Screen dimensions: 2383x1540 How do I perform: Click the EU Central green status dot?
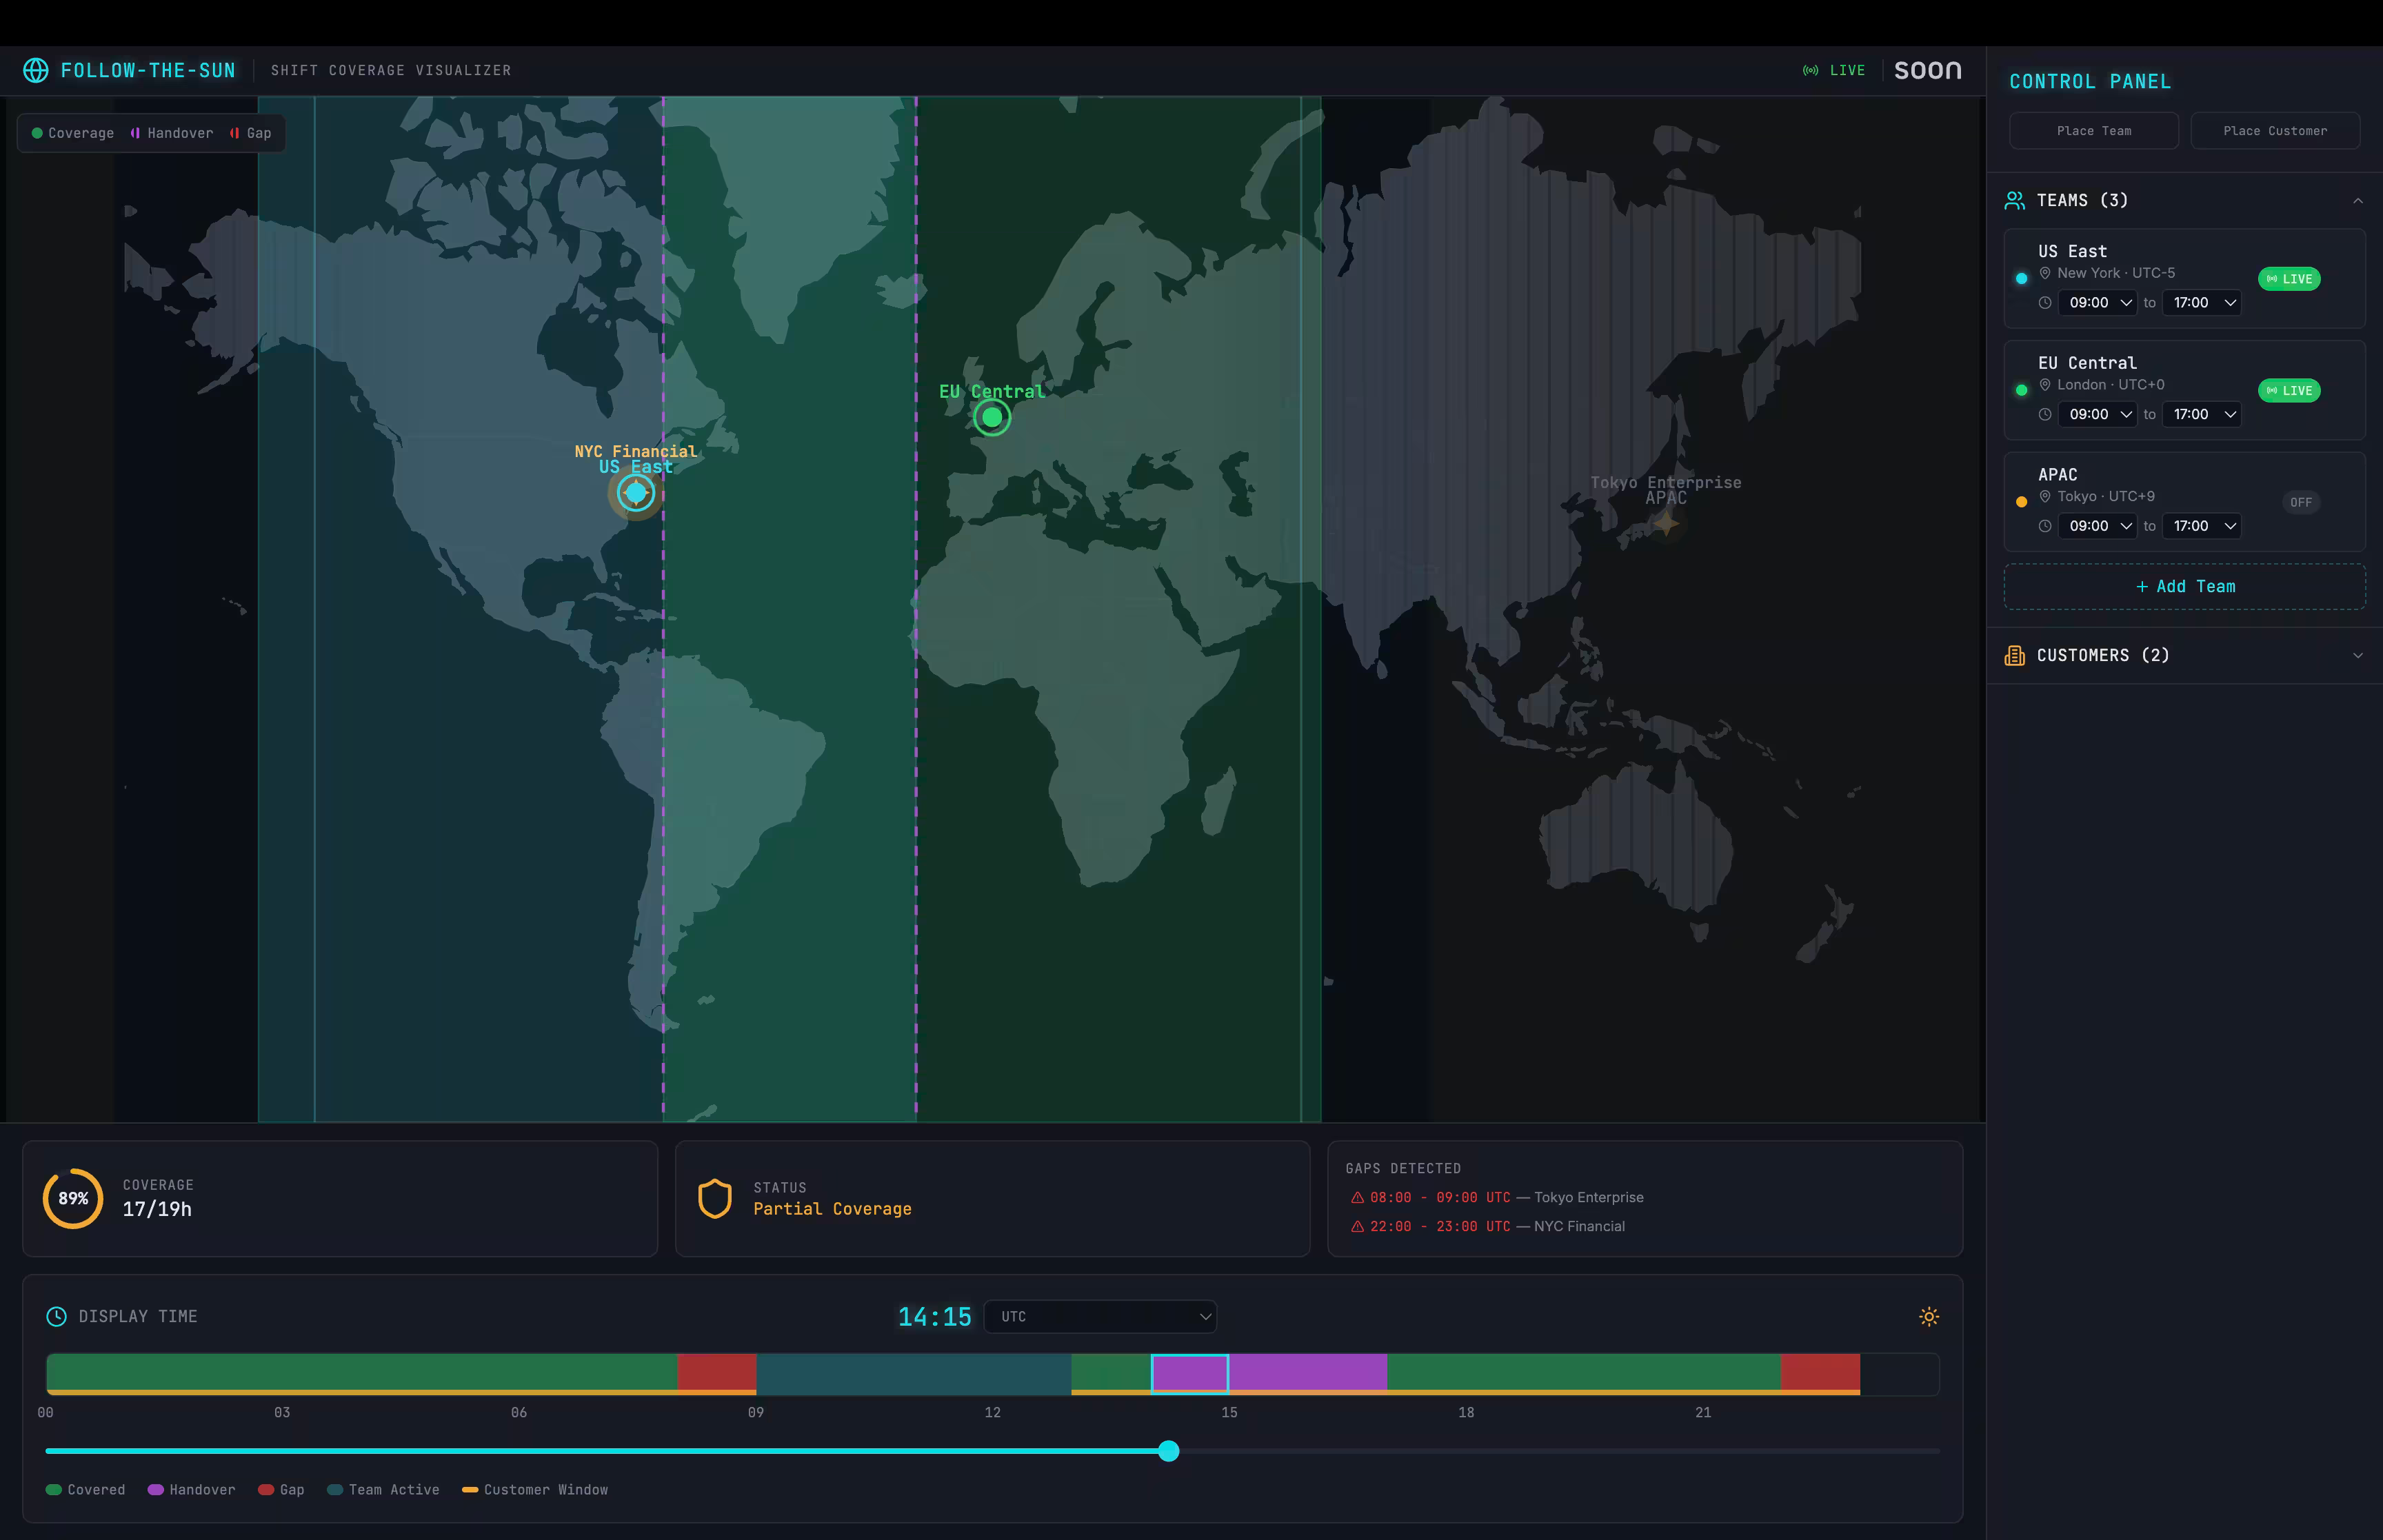[x=2021, y=390]
